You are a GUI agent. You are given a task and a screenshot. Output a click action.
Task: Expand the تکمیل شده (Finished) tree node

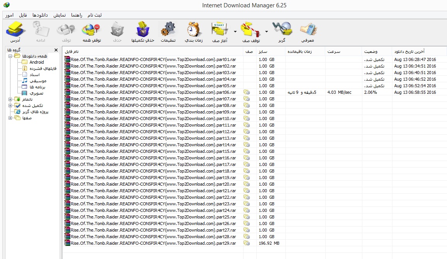tap(10, 106)
